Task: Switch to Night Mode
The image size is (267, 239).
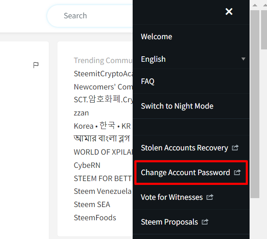Action: [177, 106]
